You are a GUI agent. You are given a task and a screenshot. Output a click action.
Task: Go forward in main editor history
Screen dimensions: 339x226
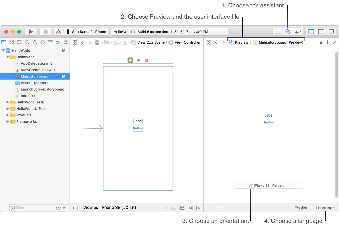[x=90, y=42]
